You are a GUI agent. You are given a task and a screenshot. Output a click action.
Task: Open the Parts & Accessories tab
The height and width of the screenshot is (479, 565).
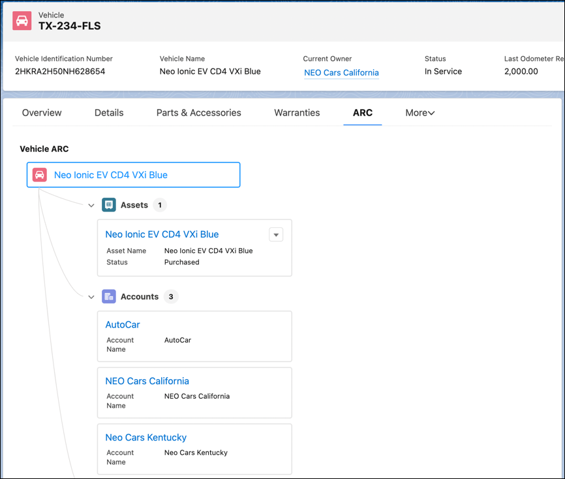coord(198,112)
